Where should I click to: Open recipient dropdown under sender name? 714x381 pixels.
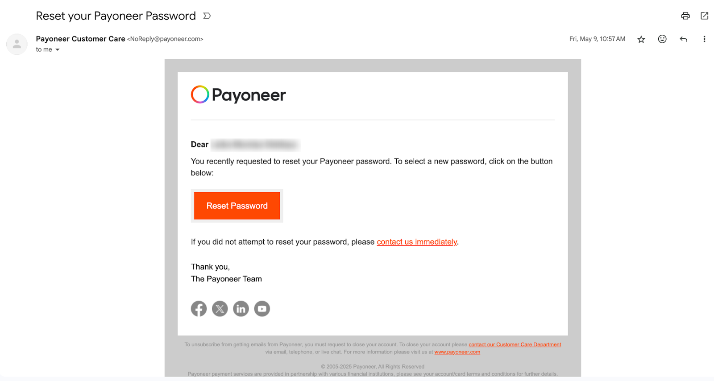tap(57, 49)
